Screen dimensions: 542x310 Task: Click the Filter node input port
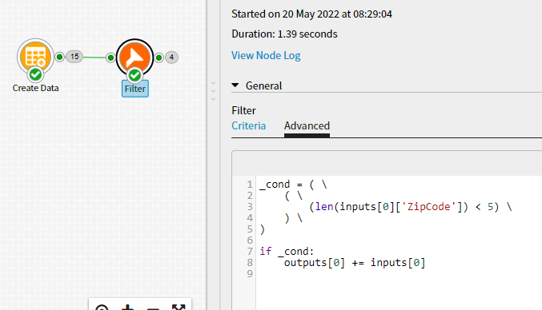click(x=110, y=58)
